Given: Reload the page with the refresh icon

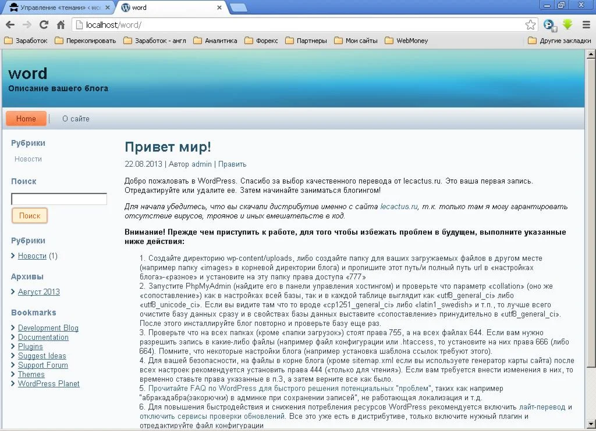Looking at the screenshot, I should pyautogui.click(x=44, y=25).
